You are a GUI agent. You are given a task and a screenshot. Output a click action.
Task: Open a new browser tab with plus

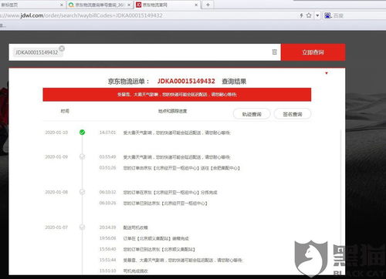[x=208, y=5]
